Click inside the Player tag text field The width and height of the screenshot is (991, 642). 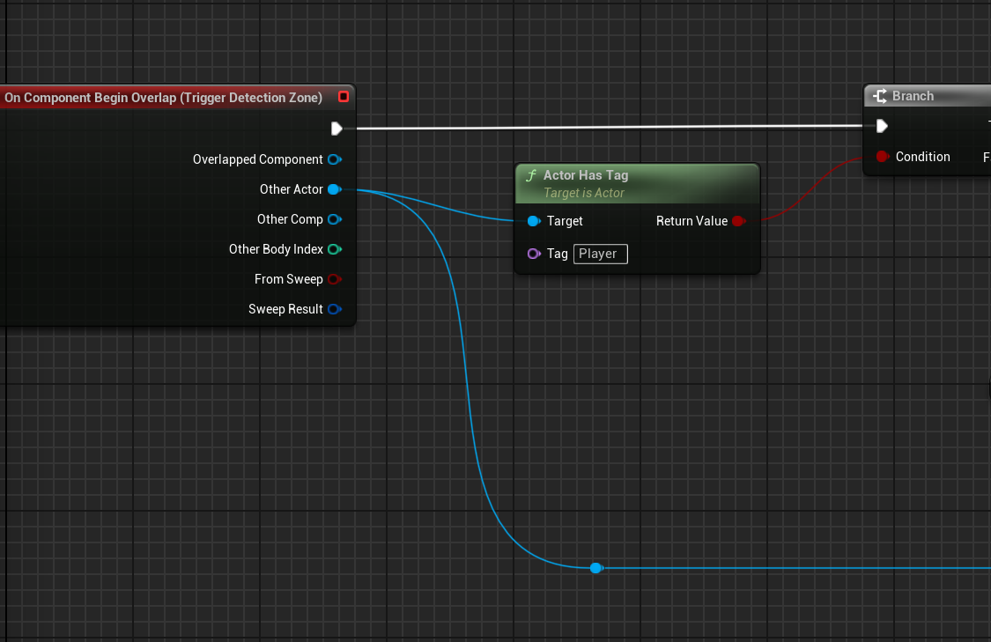coord(599,254)
